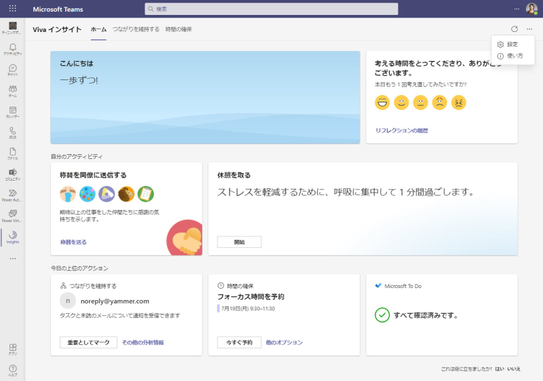Open the Communities app in sidebar
Viewport: 543px width, 381px height.
coord(12,175)
